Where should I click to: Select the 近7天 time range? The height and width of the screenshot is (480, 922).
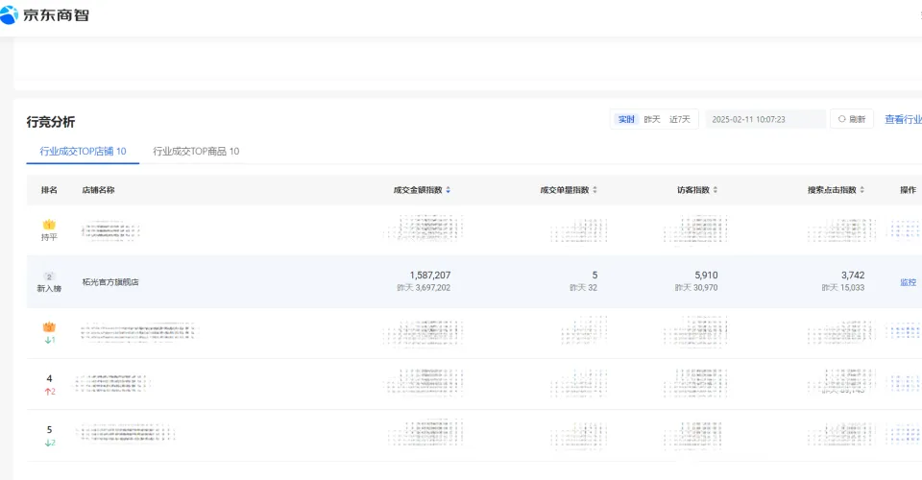[680, 119]
